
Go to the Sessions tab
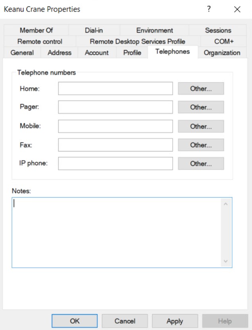[x=218, y=30]
